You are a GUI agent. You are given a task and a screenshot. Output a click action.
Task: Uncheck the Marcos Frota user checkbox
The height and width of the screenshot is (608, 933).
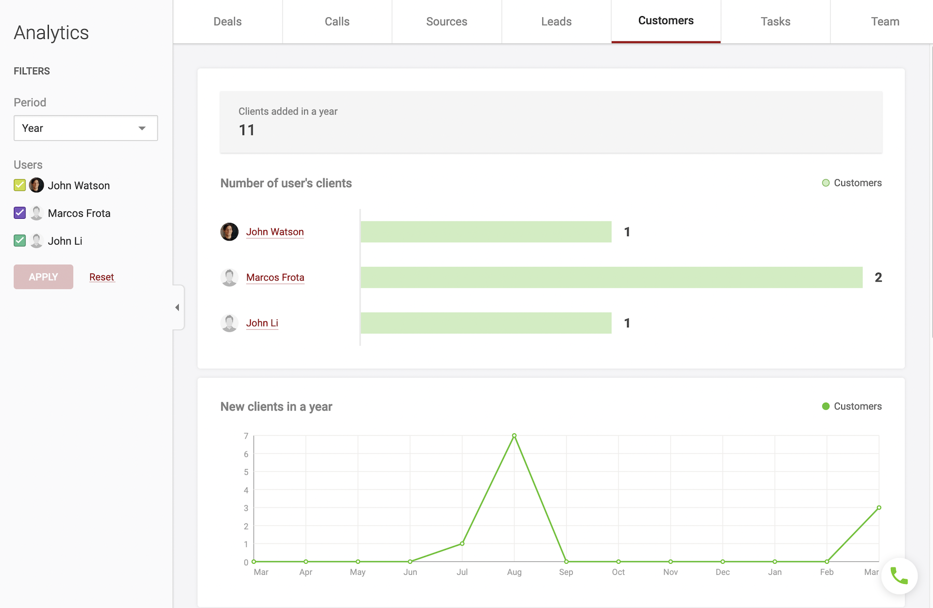tap(20, 213)
